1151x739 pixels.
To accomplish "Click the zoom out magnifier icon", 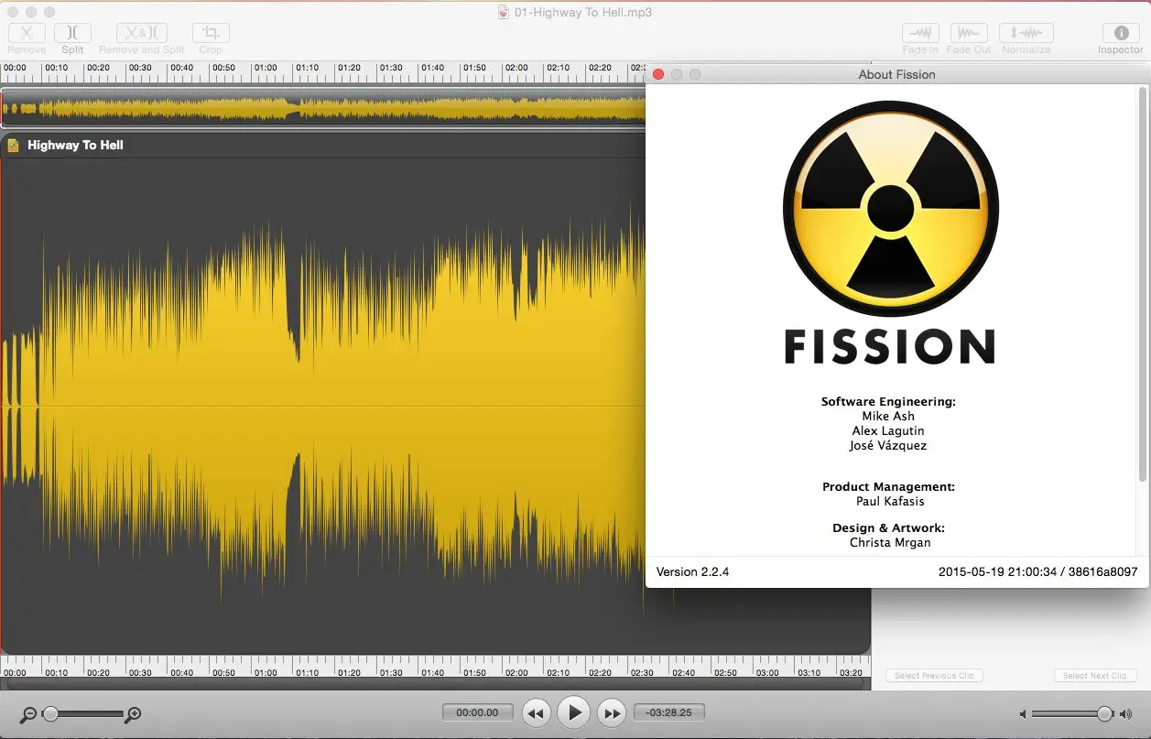I will pyautogui.click(x=27, y=714).
